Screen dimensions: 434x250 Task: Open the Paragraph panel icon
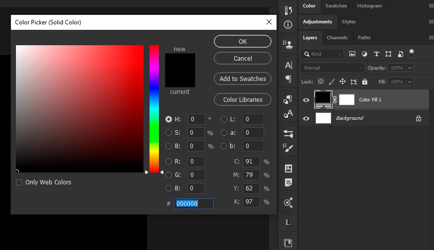[288, 79]
